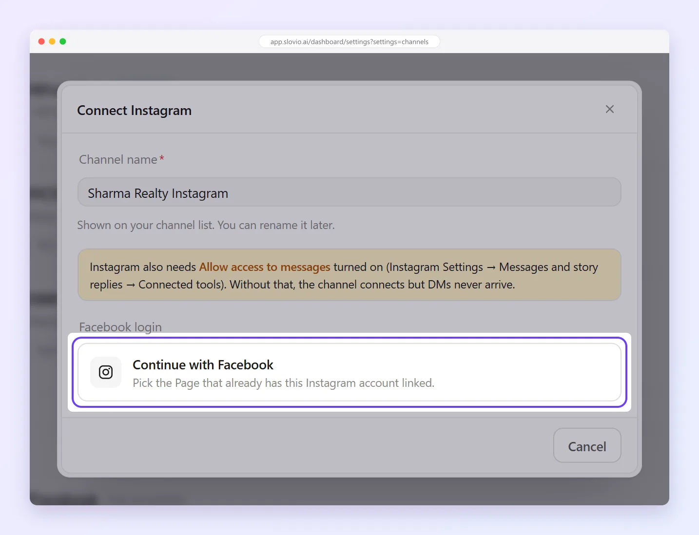Click 'Pick the Page that already has' description
The height and width of the screenshot is (535, 699).
point(283,383)
